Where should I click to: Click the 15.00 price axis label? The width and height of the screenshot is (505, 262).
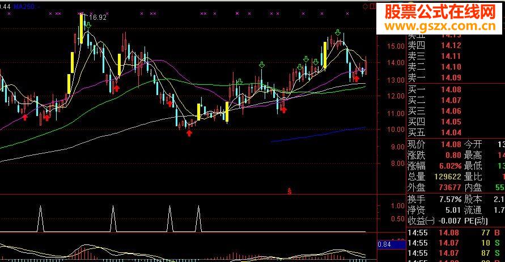pyautogui.click(x=396, y=46)
